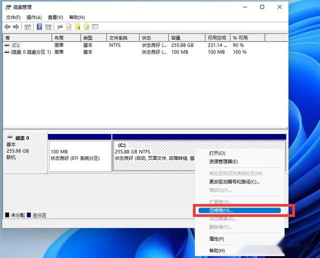Viewport: 320px width, 258px height.
Task: Click the checklist view settings toolbar icon
Action: [95, 26]
